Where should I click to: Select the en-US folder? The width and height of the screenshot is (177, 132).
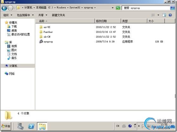45,27
